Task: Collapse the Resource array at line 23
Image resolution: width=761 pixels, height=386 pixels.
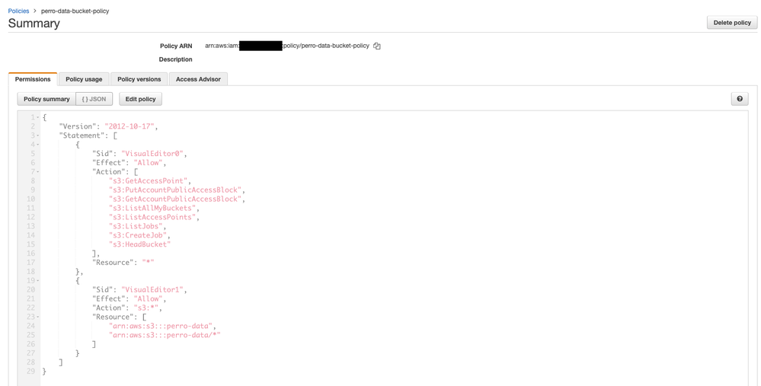Action: [38, 317]
